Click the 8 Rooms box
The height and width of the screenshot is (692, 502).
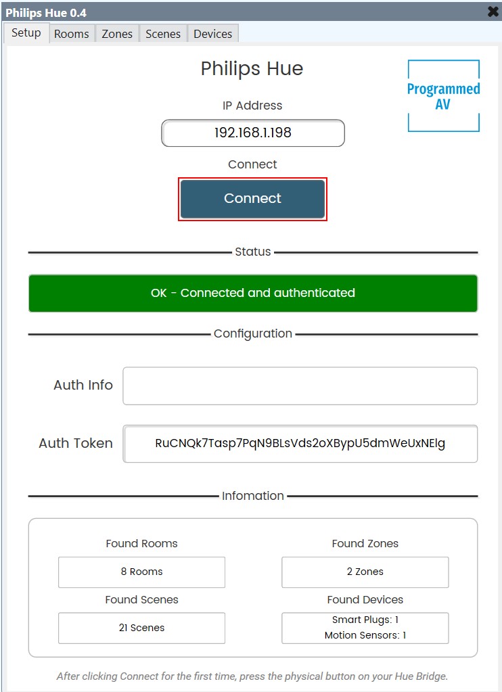pyautogui.click(x=141, y=572)
